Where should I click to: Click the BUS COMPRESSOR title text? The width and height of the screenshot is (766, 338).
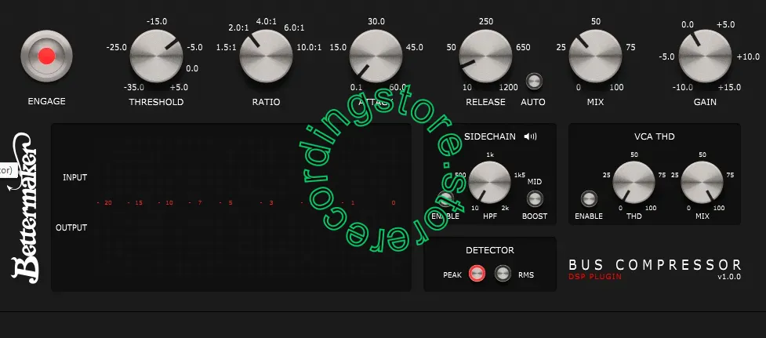pos(655,265)
